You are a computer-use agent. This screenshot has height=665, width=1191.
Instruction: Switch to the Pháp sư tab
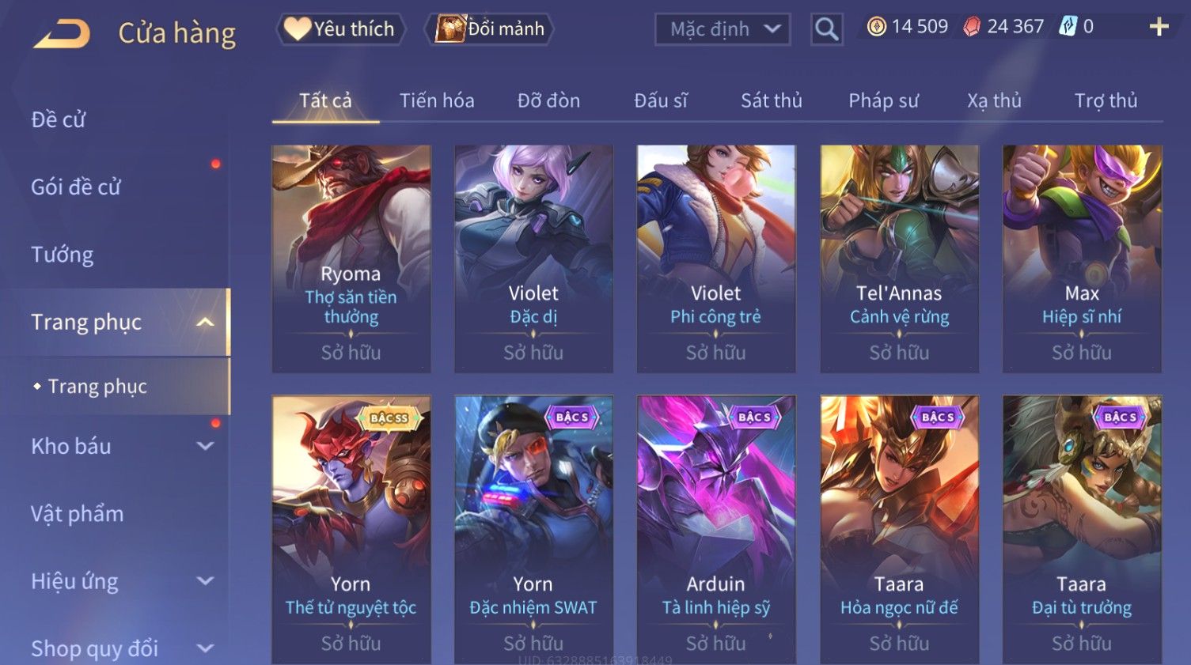[x=883, y=100]
